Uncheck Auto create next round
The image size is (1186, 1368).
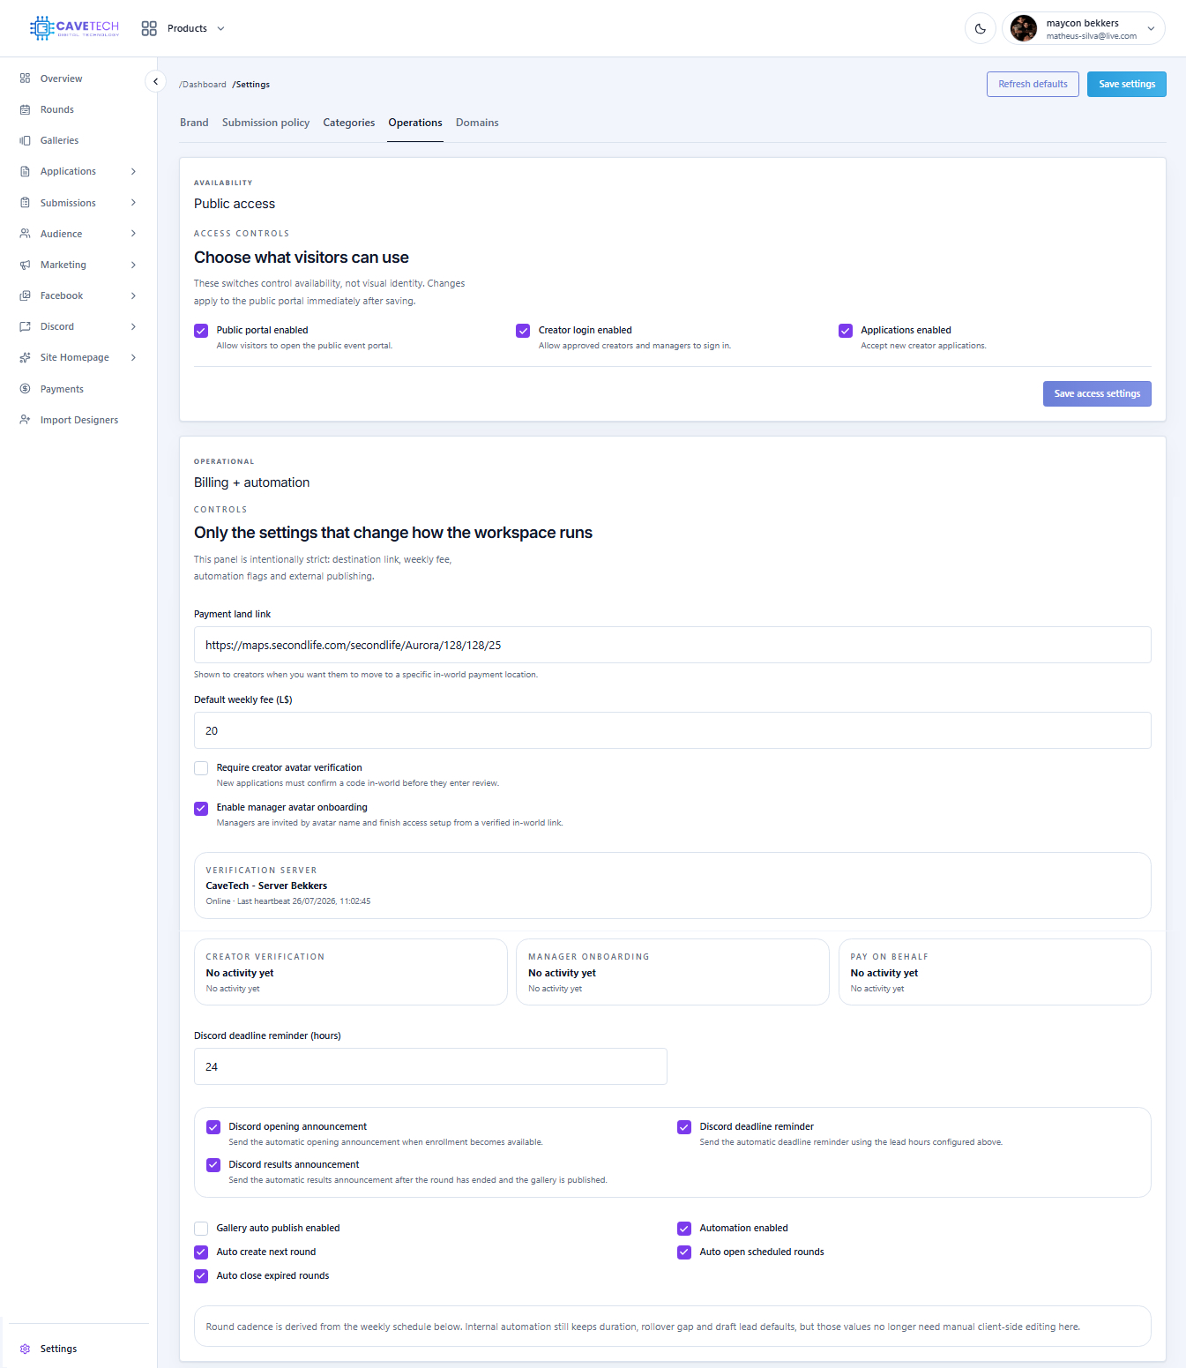pyautogui.click(x=201, y=1252)
